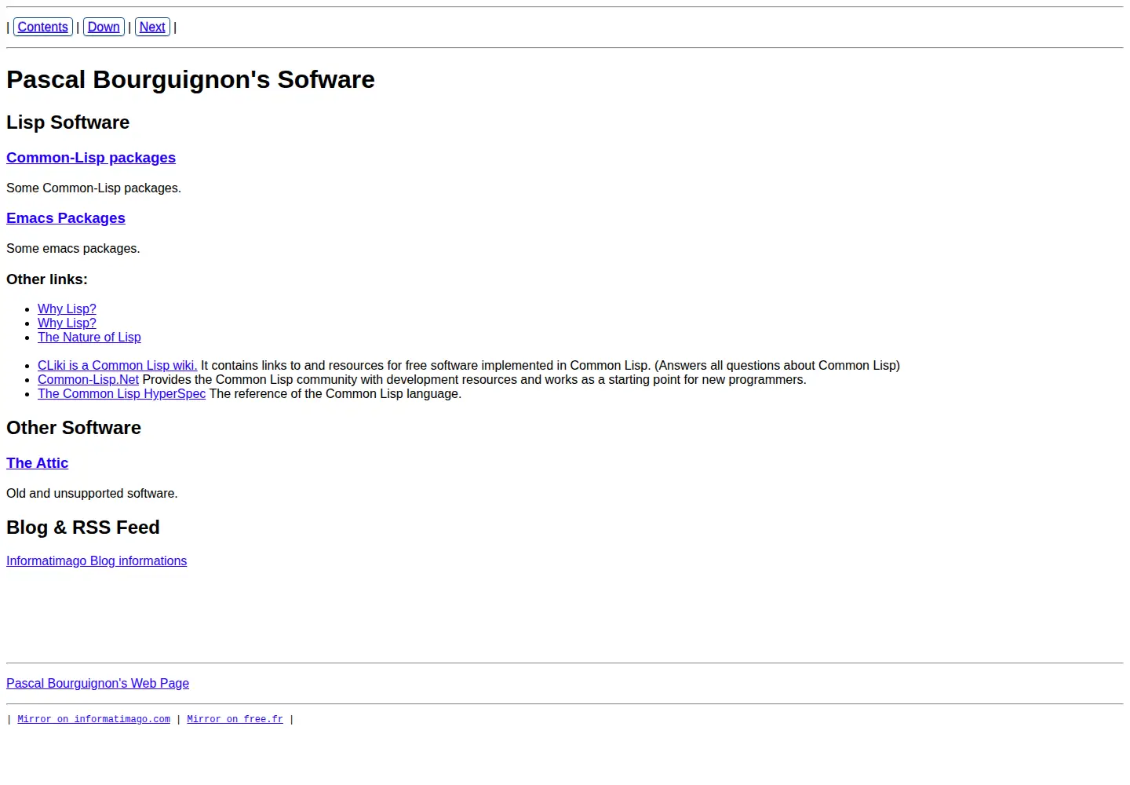This screenshot has width=1130, height=785.
Task: Click the heading 'Pascal Bourguignon's Sofware'
Action: (191, 79)
